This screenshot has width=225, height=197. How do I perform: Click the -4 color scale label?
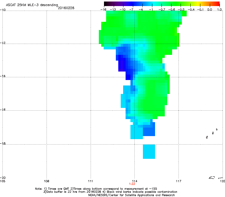pyautogui.click(x=141, y=10)
